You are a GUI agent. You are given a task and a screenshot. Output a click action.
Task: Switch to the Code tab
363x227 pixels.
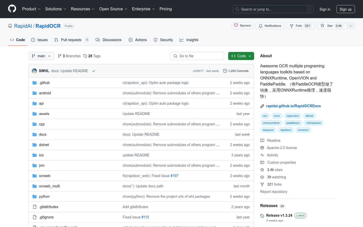[x=18, y=40]
